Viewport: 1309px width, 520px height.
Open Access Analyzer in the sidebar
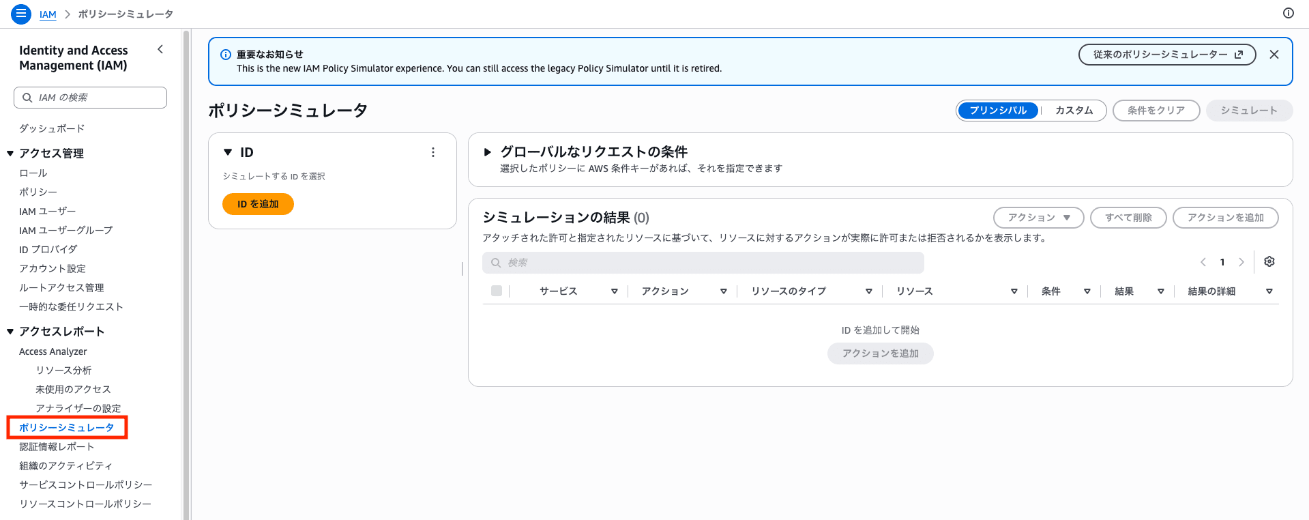[53, 351]
